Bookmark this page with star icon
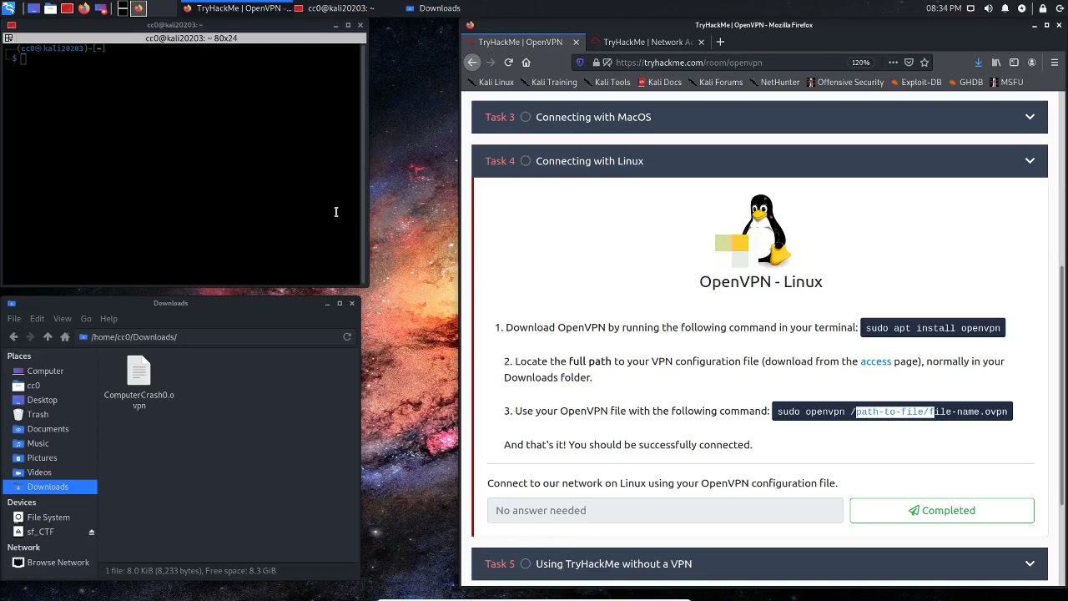This screenshot has height=601, width=1068. click(x=924, y=63)
